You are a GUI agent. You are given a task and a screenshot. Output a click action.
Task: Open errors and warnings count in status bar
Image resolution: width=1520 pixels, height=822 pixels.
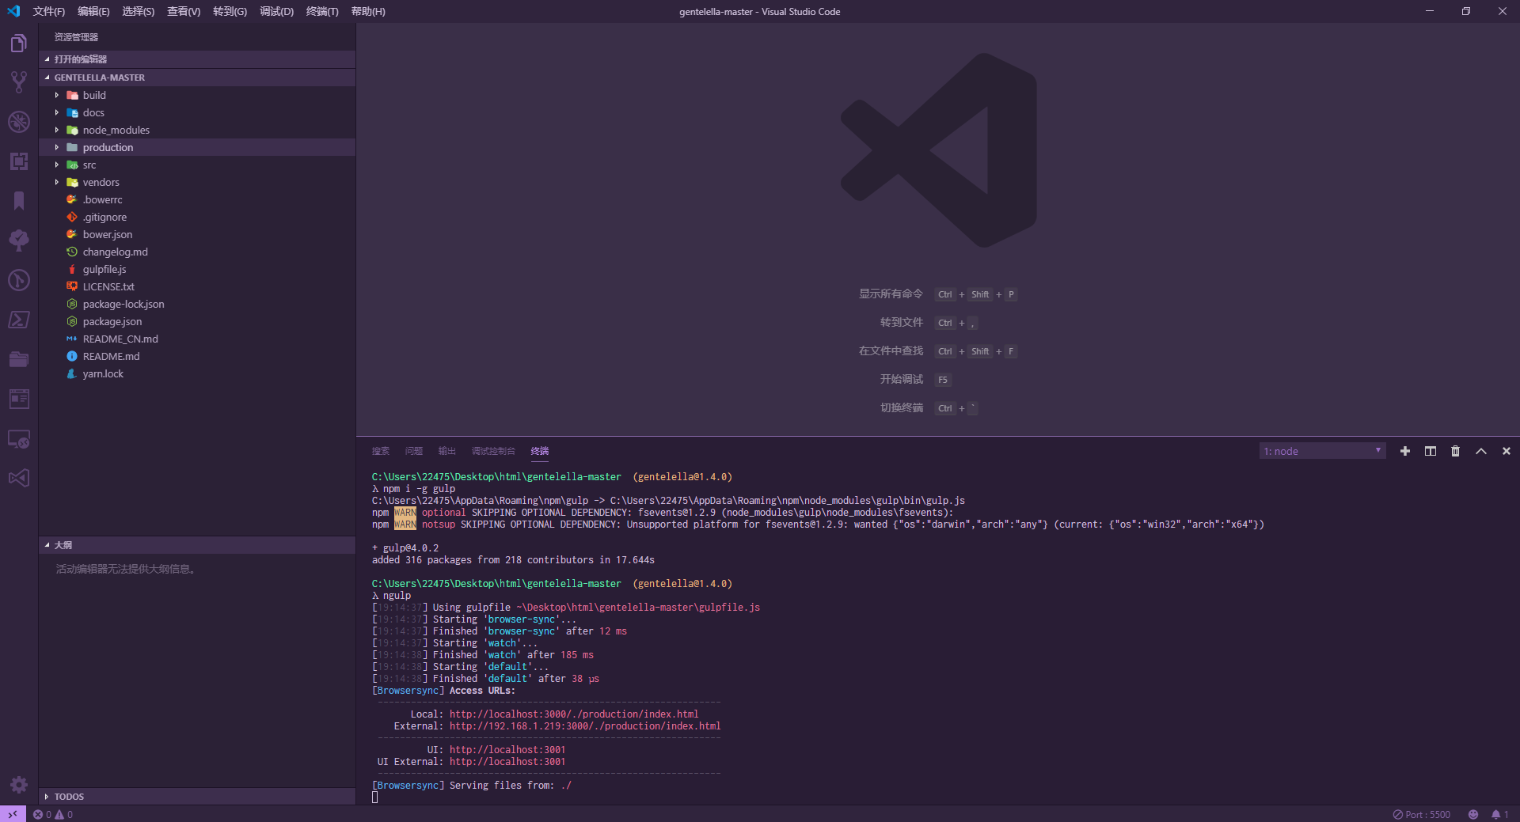(53, 814)
